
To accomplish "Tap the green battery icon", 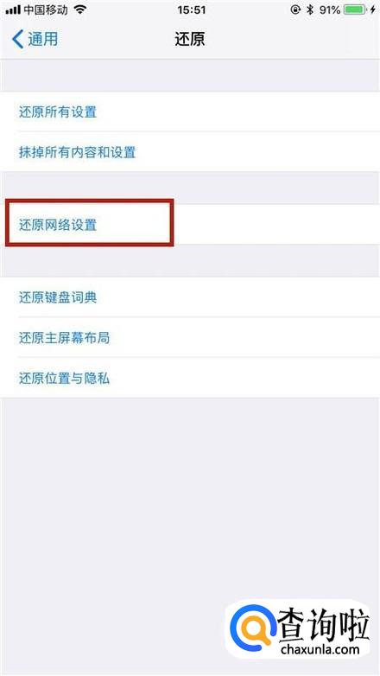I will click(356, 10).
